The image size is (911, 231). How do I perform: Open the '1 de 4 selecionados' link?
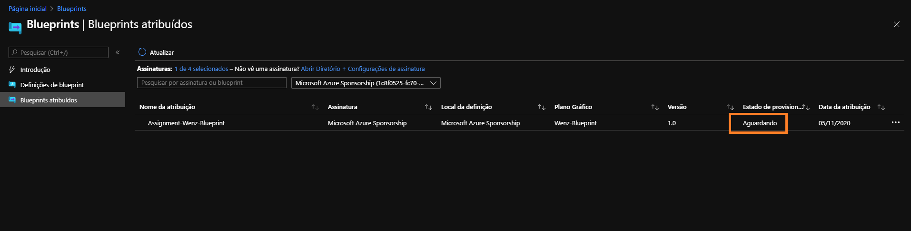coord(201,69)
